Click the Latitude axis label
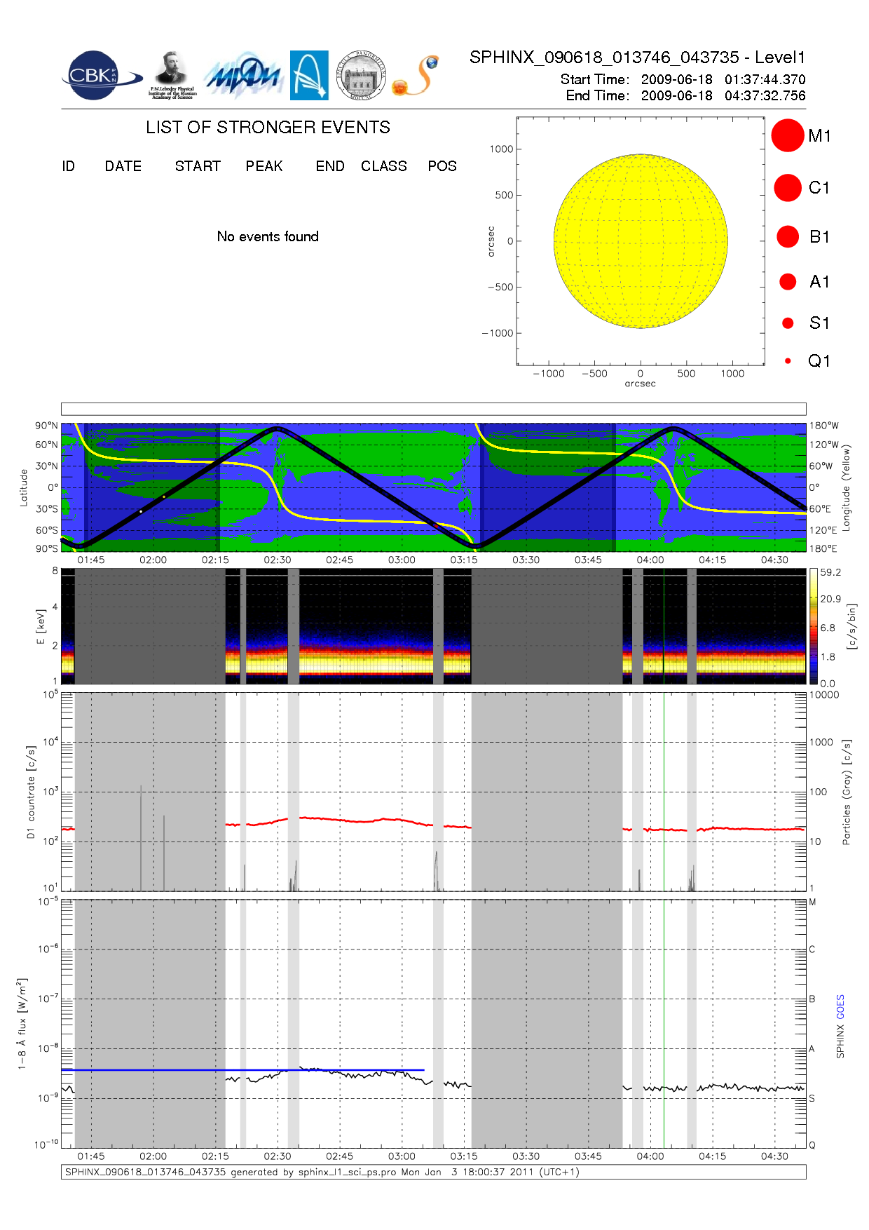 pos(23,488)
